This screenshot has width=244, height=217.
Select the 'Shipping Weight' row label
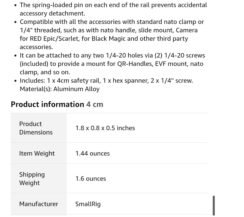point(32,178)
